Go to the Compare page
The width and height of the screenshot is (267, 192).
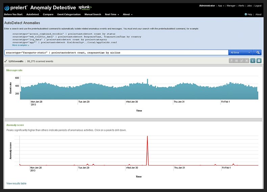[x=48, y=14]
